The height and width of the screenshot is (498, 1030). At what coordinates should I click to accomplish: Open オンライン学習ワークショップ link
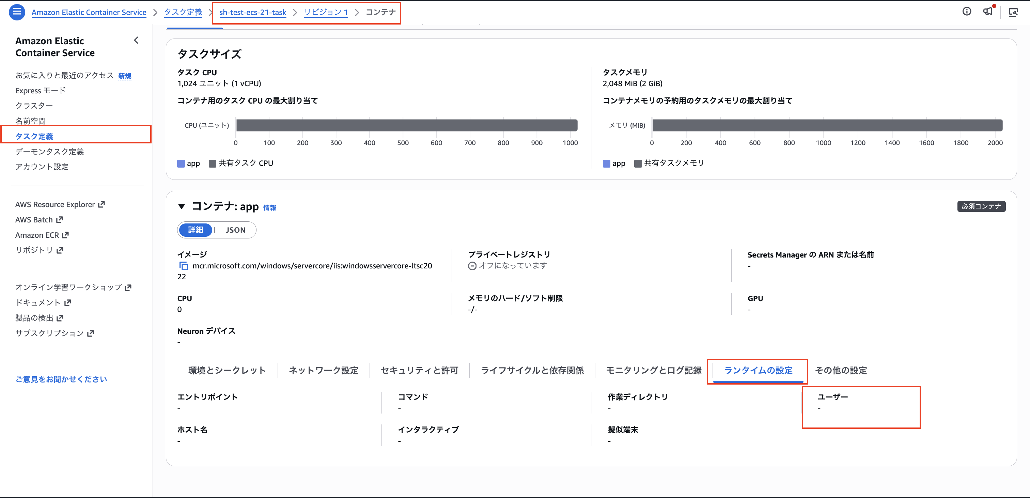(x=74, y=287)
